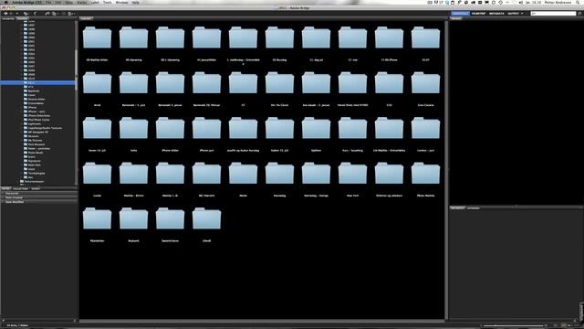Open the Label menu

(95, 2)
